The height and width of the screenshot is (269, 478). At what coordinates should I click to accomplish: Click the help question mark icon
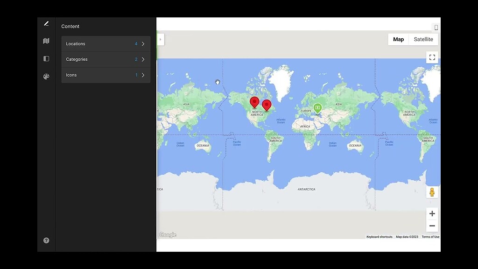46,240
